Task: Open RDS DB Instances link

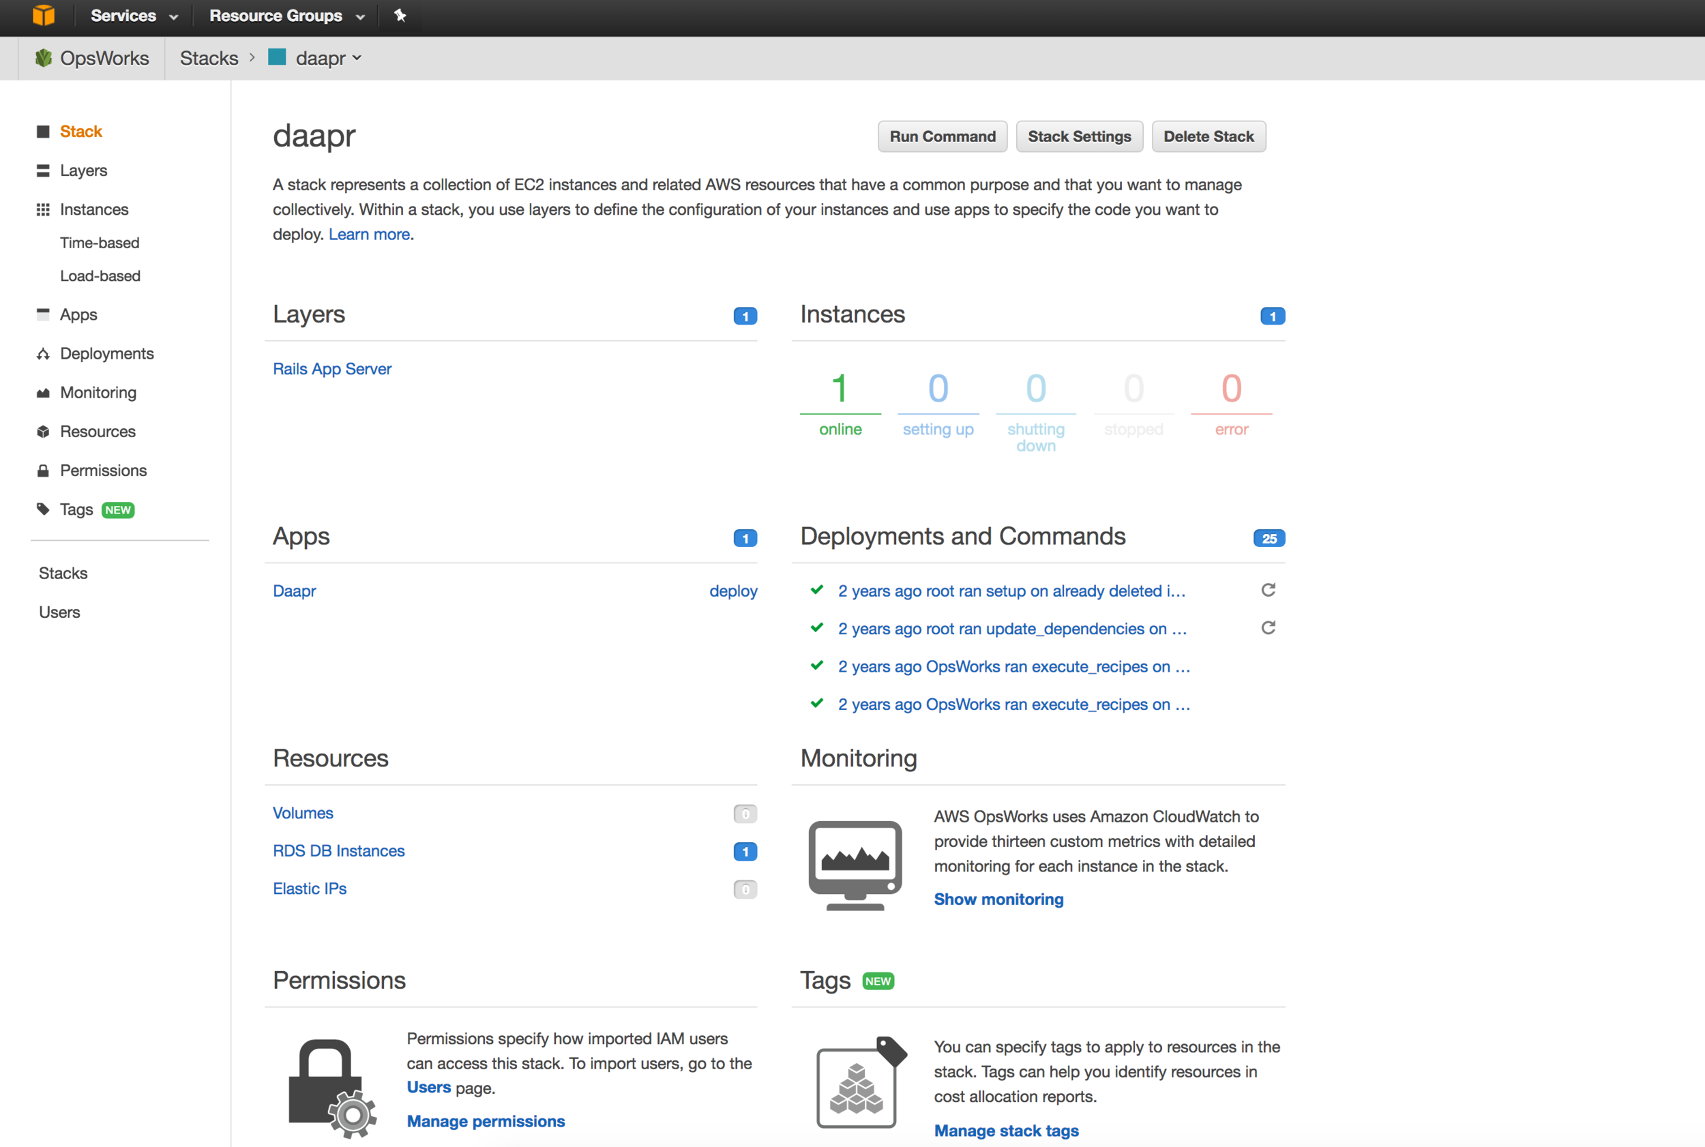Action: pos(339,851)
